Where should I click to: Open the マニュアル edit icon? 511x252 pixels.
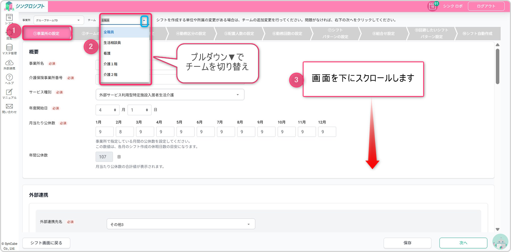coord(9,92)
